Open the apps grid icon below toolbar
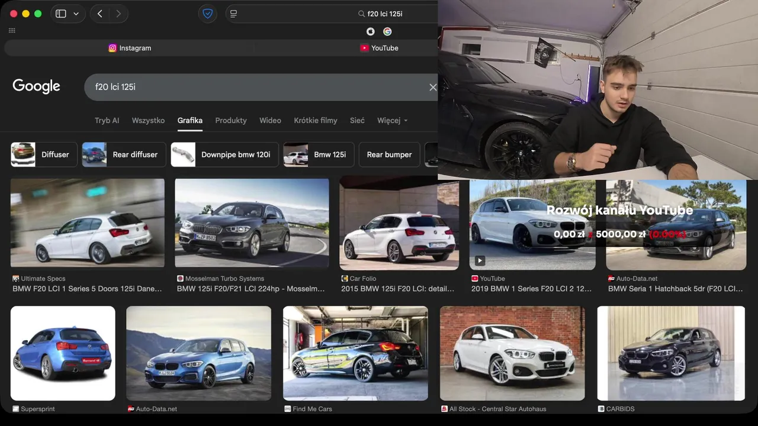758x426 pixels. tap(12, 30)
